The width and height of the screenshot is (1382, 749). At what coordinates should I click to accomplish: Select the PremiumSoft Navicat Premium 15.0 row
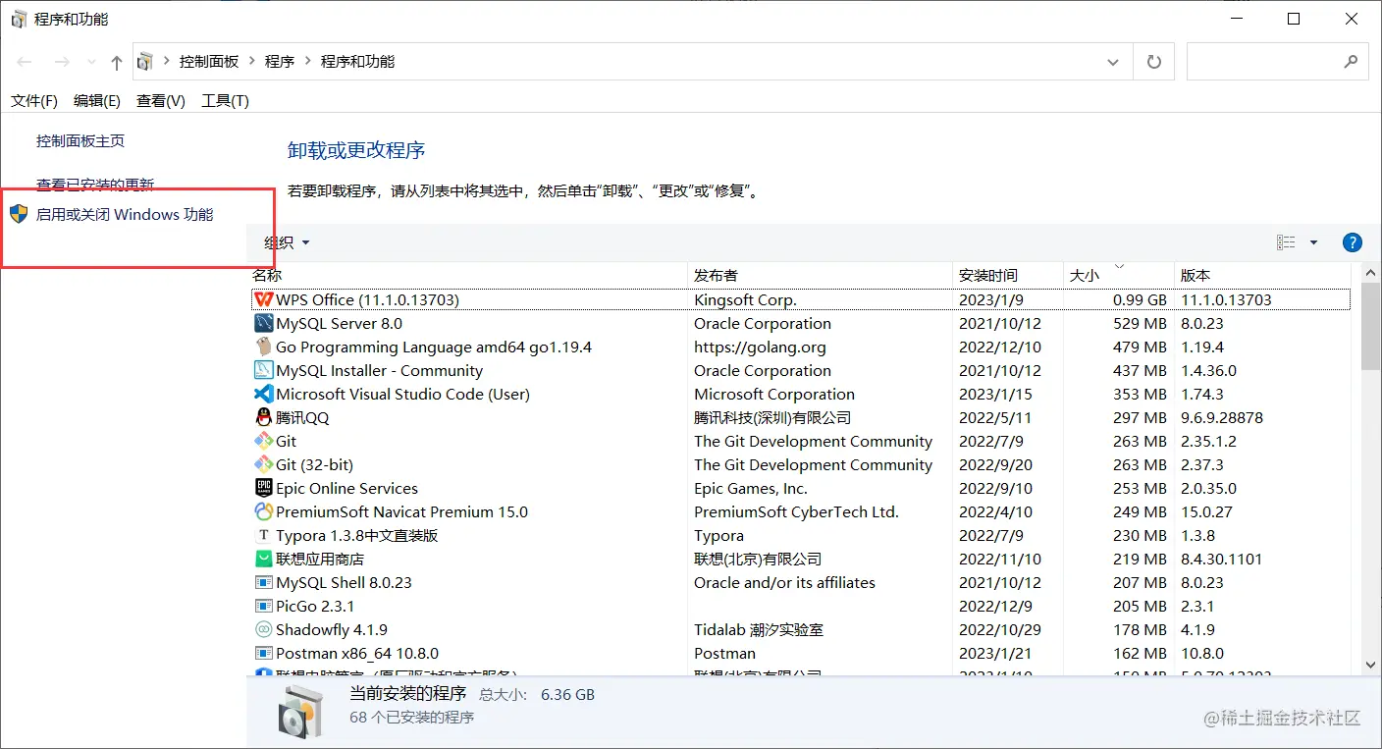coord(801,511)
